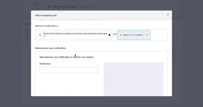Viewport: 203px width, 107px height.
Task: Click the green check next to Méthode de ciblage
Action: click(x=49, y=7)
